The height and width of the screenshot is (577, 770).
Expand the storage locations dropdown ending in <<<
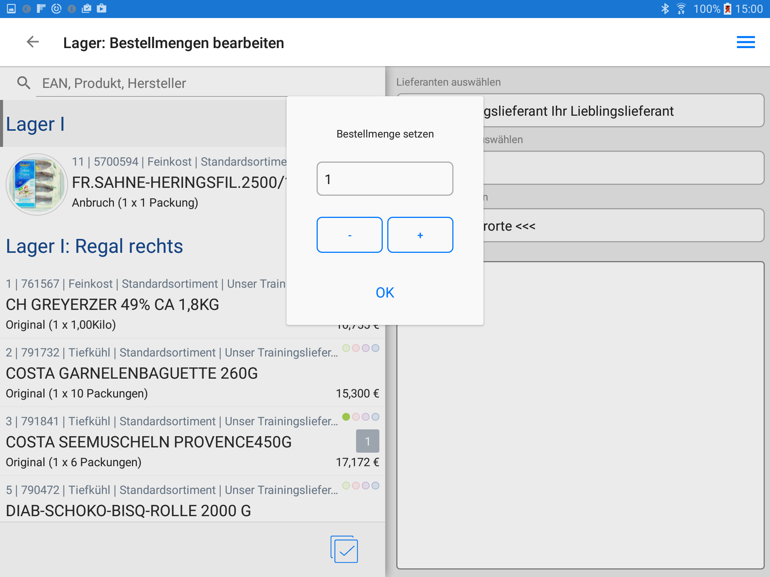tap(623, 226)
